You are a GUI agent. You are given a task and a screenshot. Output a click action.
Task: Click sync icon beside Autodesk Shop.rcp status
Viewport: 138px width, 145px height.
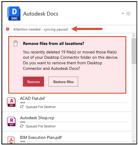point(22,126)
